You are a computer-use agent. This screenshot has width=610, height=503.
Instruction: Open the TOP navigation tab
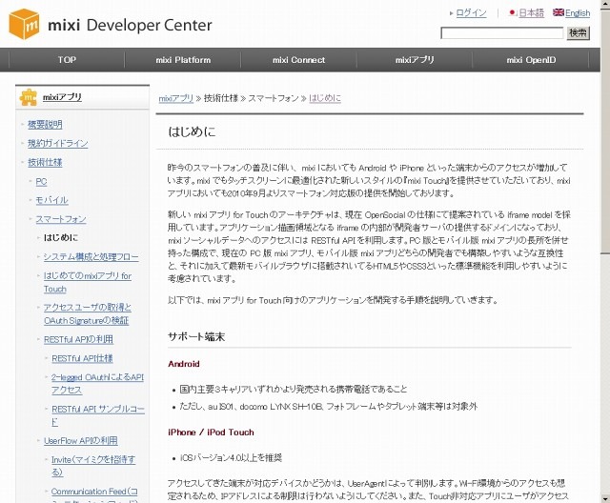pyautogui.click(x=67, y=60)
